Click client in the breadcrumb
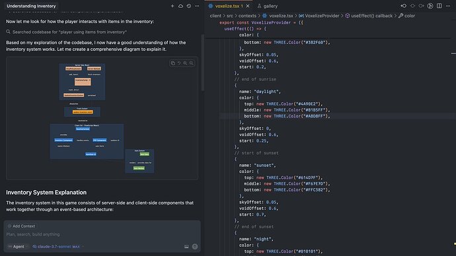The width and height of the screenshot is (456, 256). 215,16
